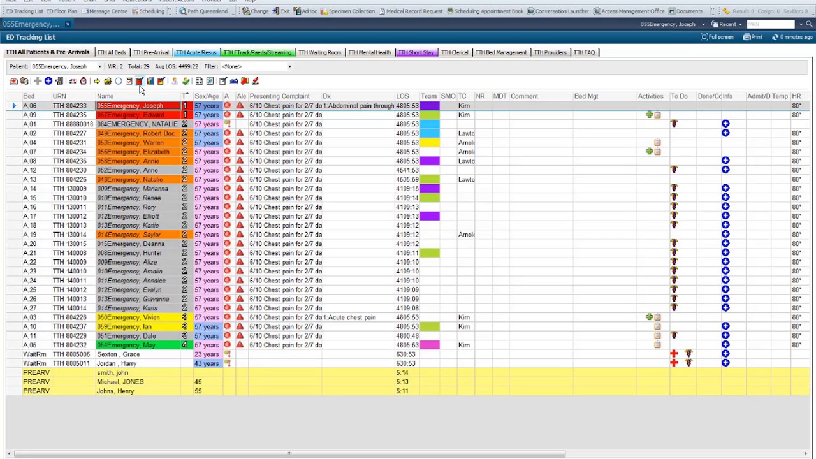The height and width of the screenshot is (459, 816).
Task: Click the colored bar chart toolbar icon
Action: point(150,81)
